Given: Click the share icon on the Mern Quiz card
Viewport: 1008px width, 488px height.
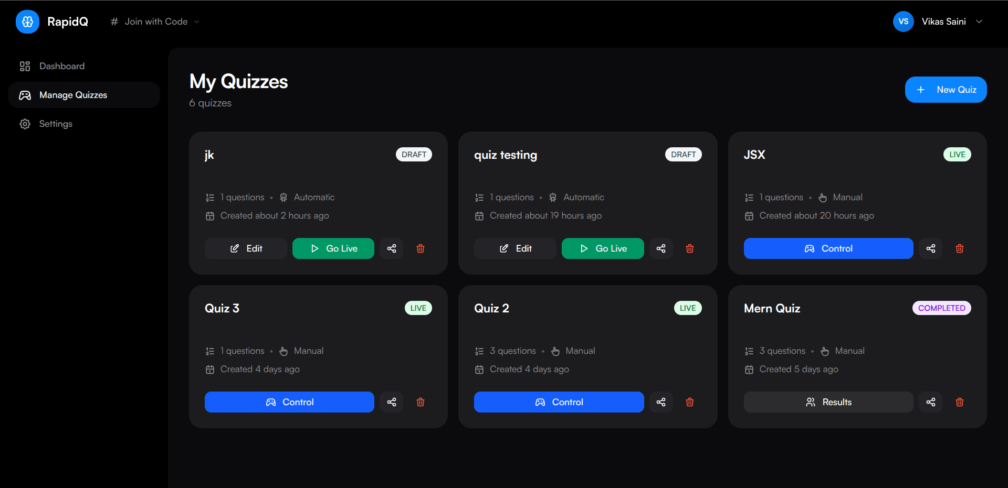Looking at the screenshot, I should (x=931, y=402).
